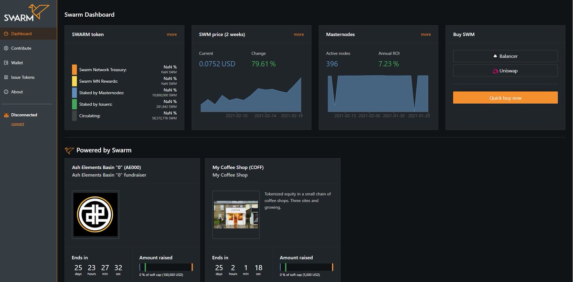The width and height of the screenshot is (573, 282).
Task: Open more in Masternodes card
Action: (x=426, y=34)
